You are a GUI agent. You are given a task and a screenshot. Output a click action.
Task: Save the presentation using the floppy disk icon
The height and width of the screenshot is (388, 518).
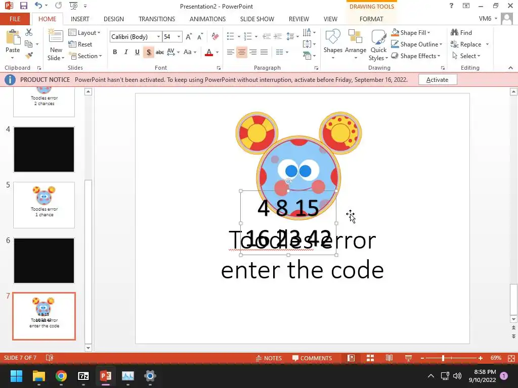23,6
